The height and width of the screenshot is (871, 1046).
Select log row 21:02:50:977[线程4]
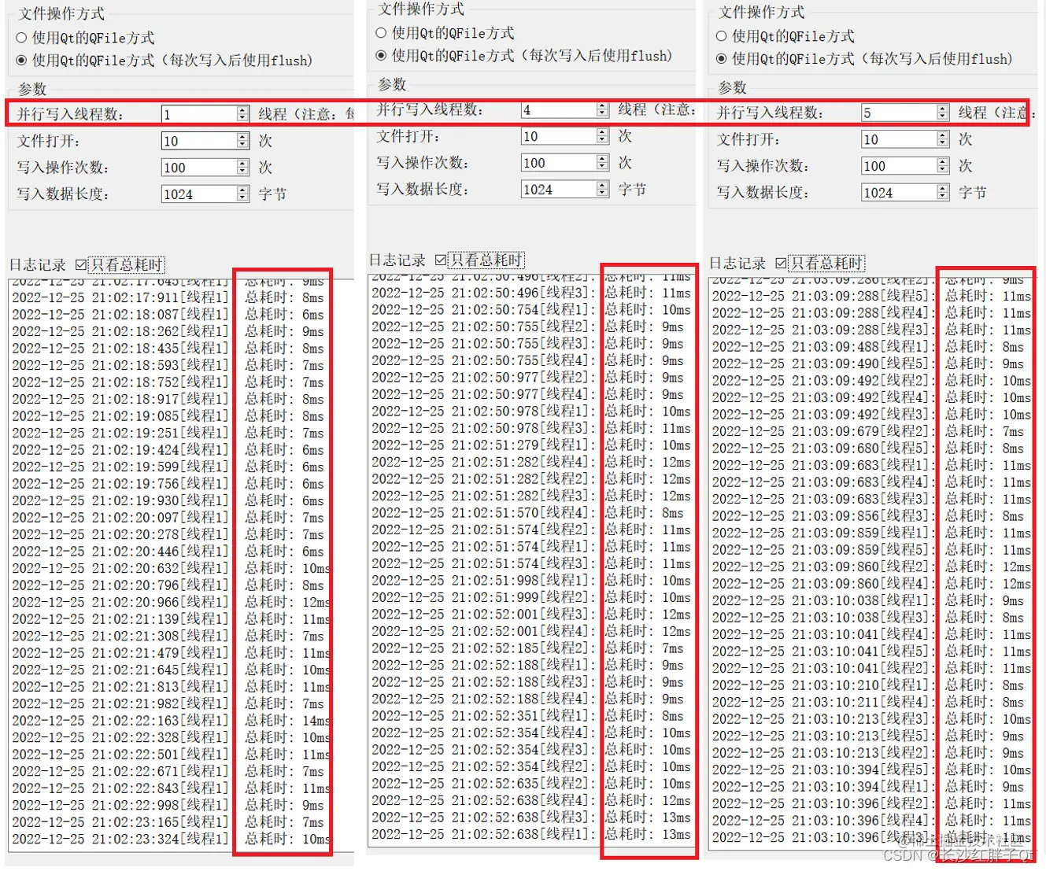tap(527, 394)
